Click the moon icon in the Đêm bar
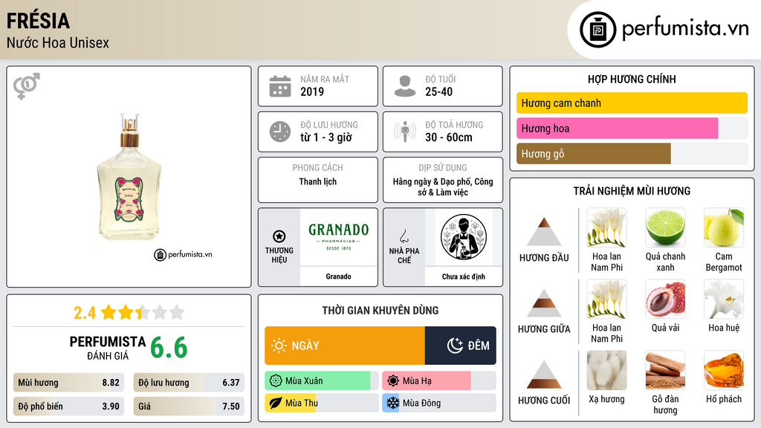The width and height of the screenshot is (761, 428). 455,346
